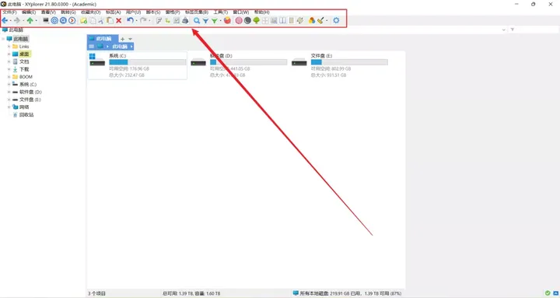Open the 文件(F) menu
560x298 pixels.
(x=9, y=12)
